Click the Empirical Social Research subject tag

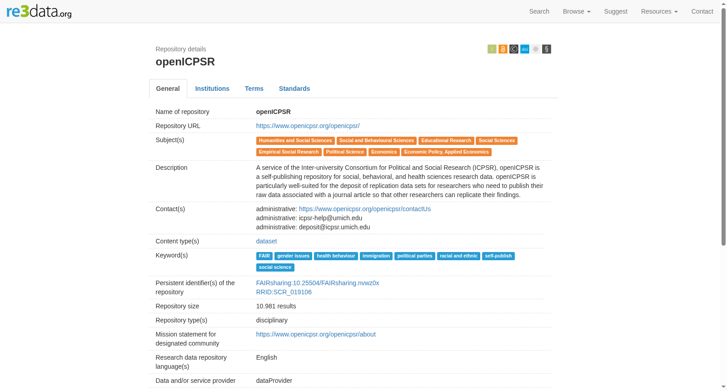289,152
